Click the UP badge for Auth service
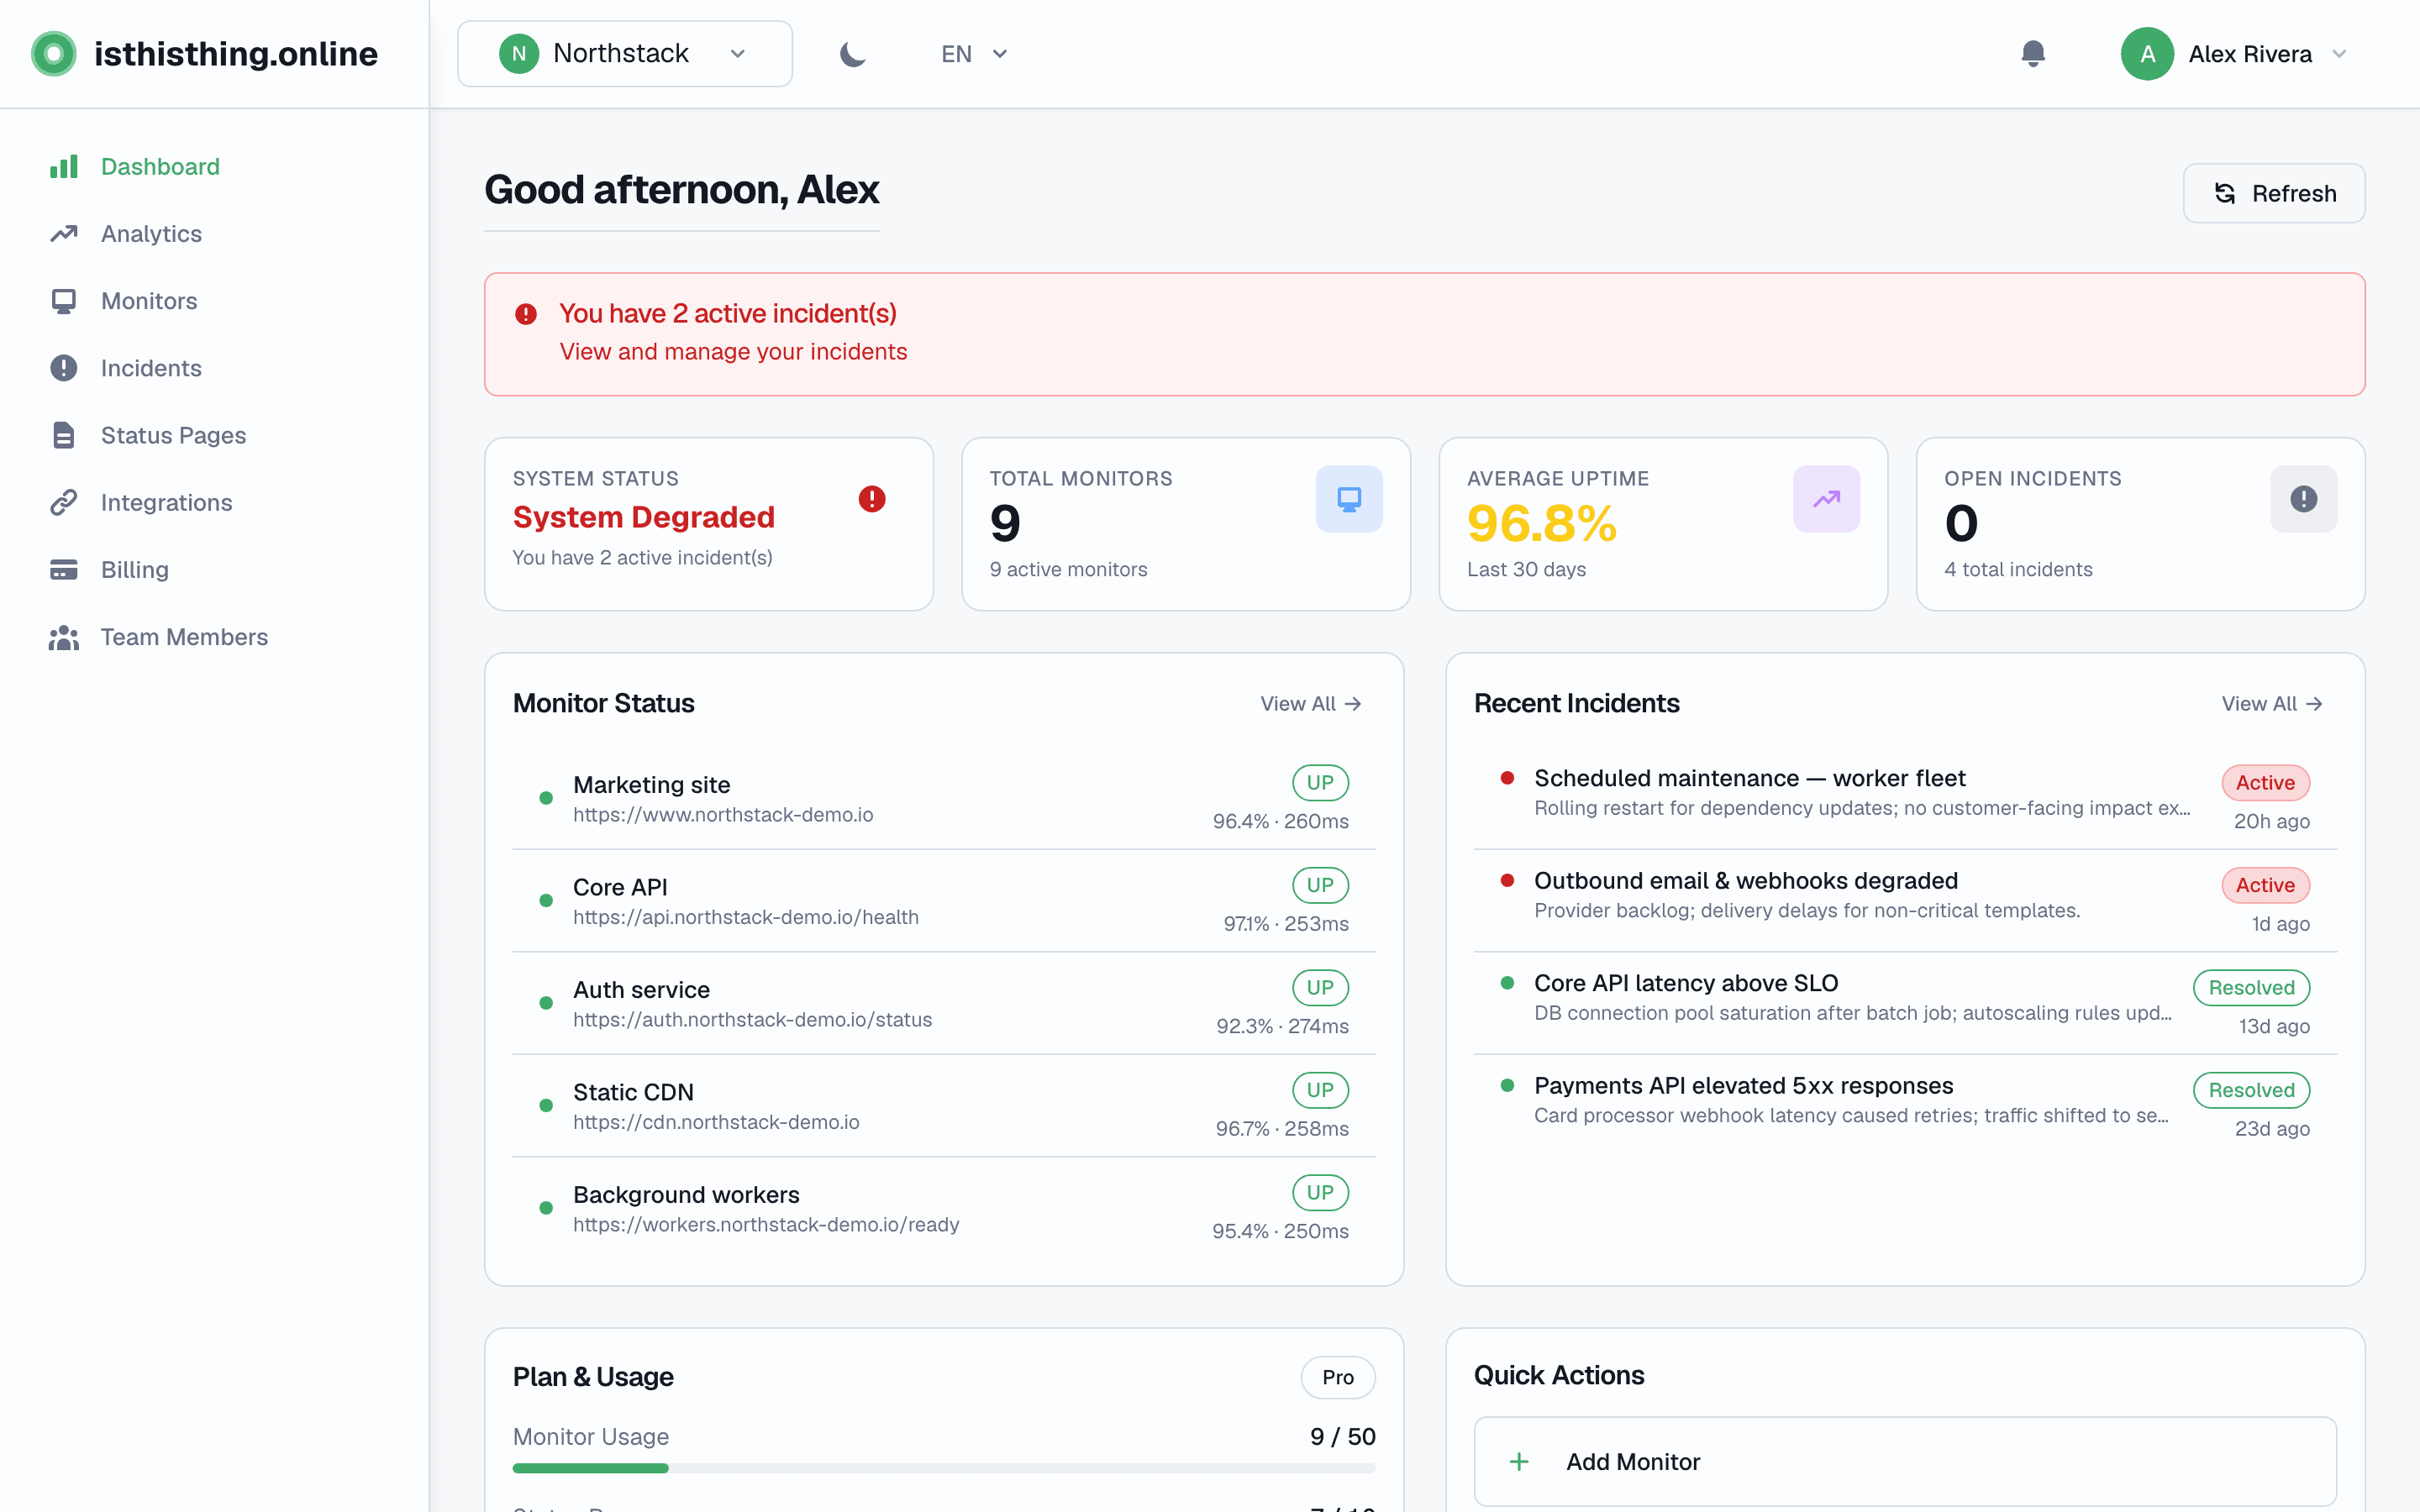 coord(1320,988)
